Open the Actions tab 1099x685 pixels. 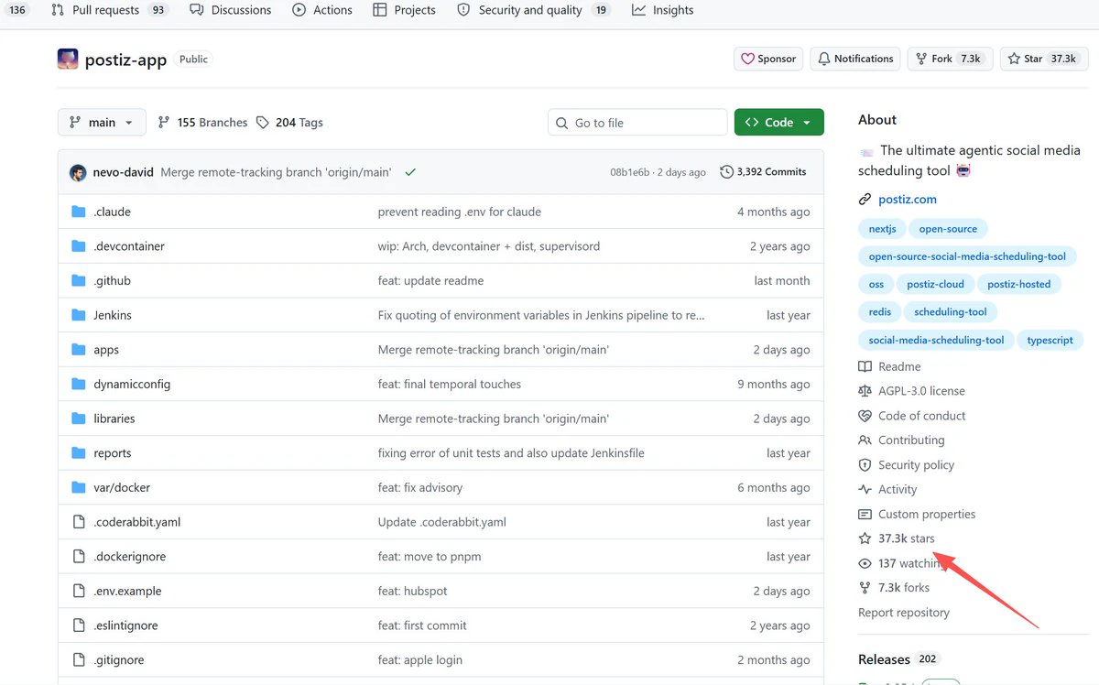[x=321, y=10]
